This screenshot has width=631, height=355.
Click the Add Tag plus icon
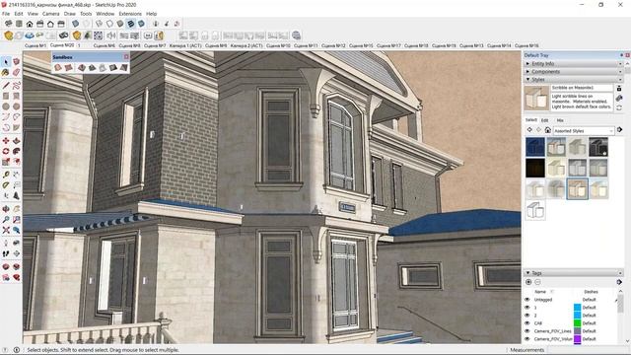pyautogui.click(x=528, y=282)
